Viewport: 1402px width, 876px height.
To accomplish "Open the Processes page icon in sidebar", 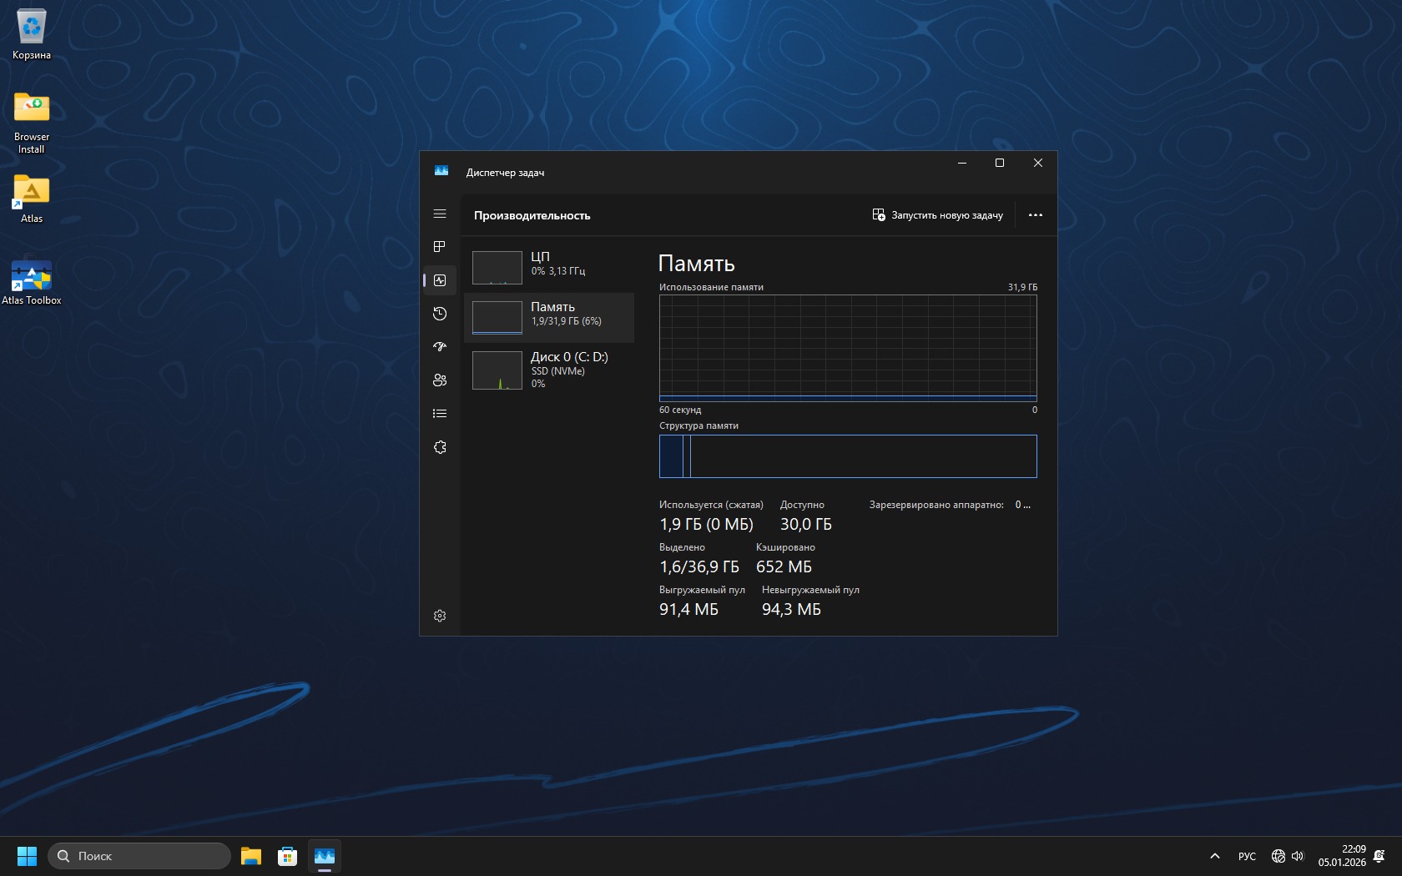I will tap(440, 247).
